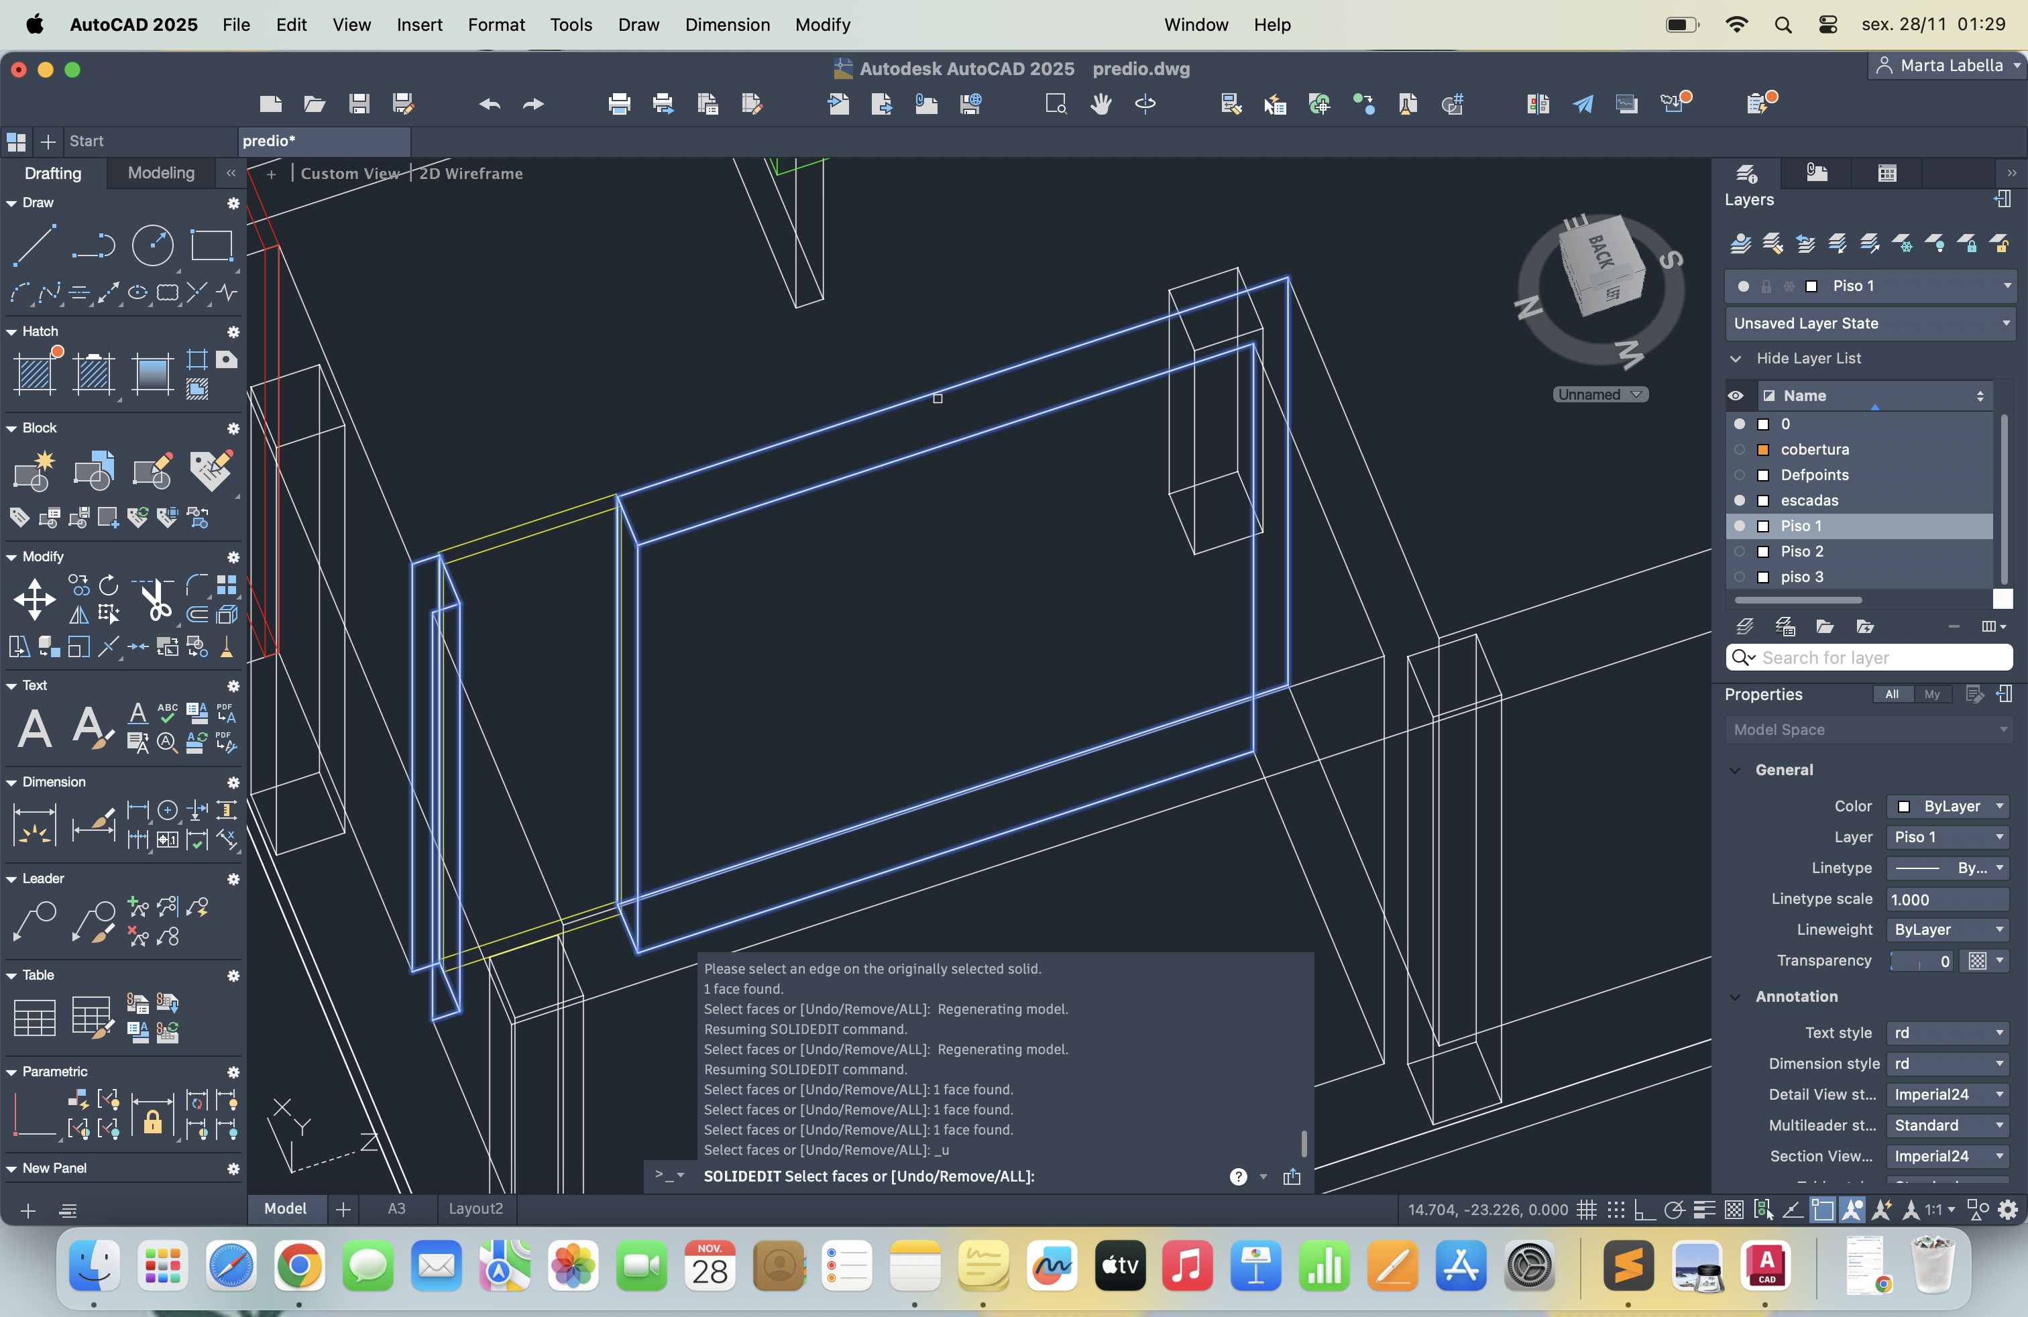Click Hide Layer List
This screenshot has width=2028, height=1317.
tap(1808, 359)
